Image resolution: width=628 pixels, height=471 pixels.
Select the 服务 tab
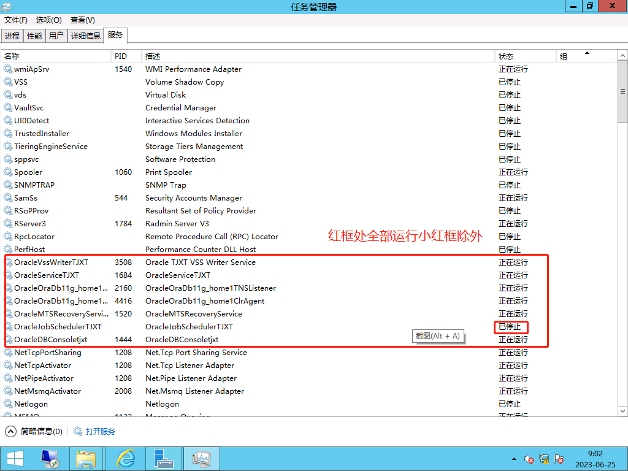115,35
